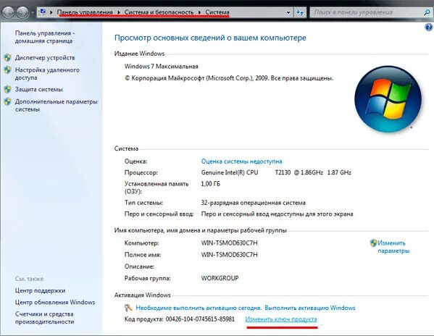Open the 'Панель управления' breadcrumb
Screen dimensions: 434x336
pos(85,12)
